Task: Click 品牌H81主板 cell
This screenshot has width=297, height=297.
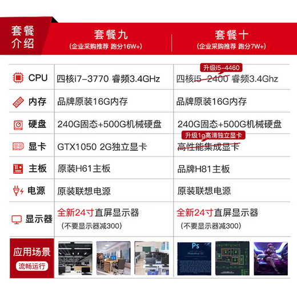Action: pyautogui.click(x=203, y=169)
